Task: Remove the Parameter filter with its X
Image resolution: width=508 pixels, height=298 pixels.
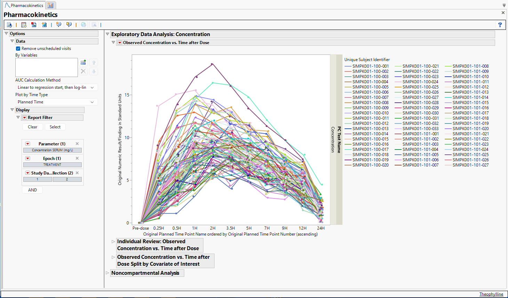Action: click(x=77, y=144)
